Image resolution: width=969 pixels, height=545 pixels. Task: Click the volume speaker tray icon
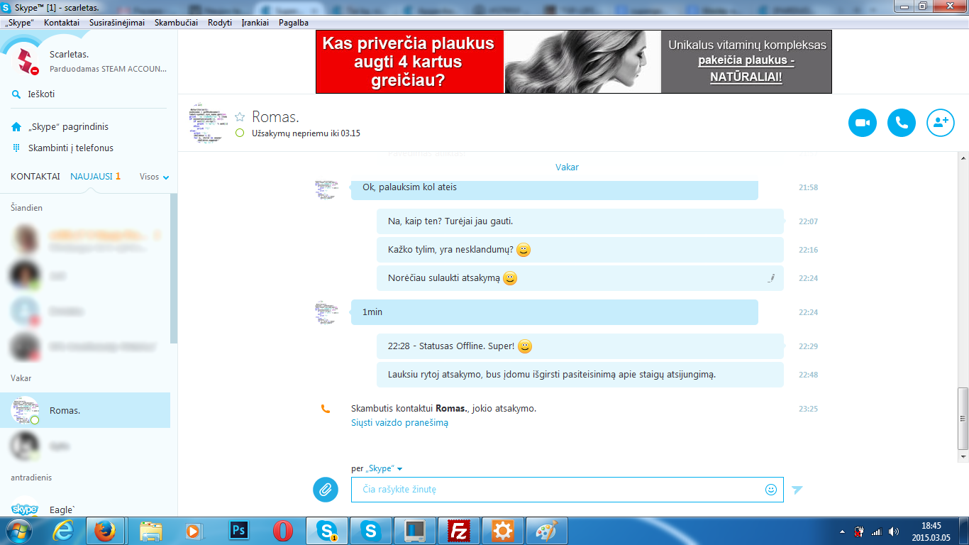point(893,532)
